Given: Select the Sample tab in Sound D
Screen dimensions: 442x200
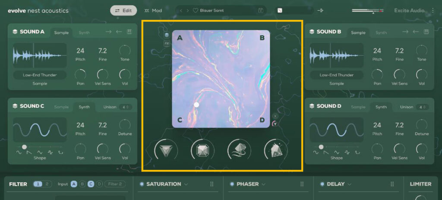Looking at the screenshot, I should click(x=358, y=107).
